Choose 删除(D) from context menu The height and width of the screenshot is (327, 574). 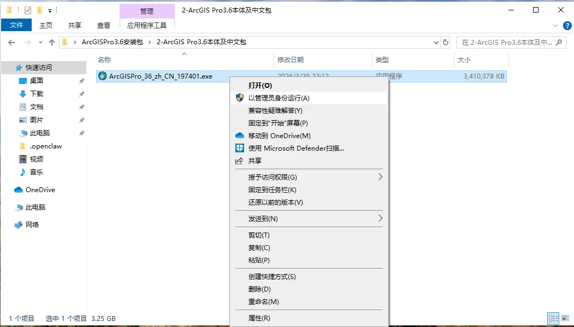pos(309,289)
